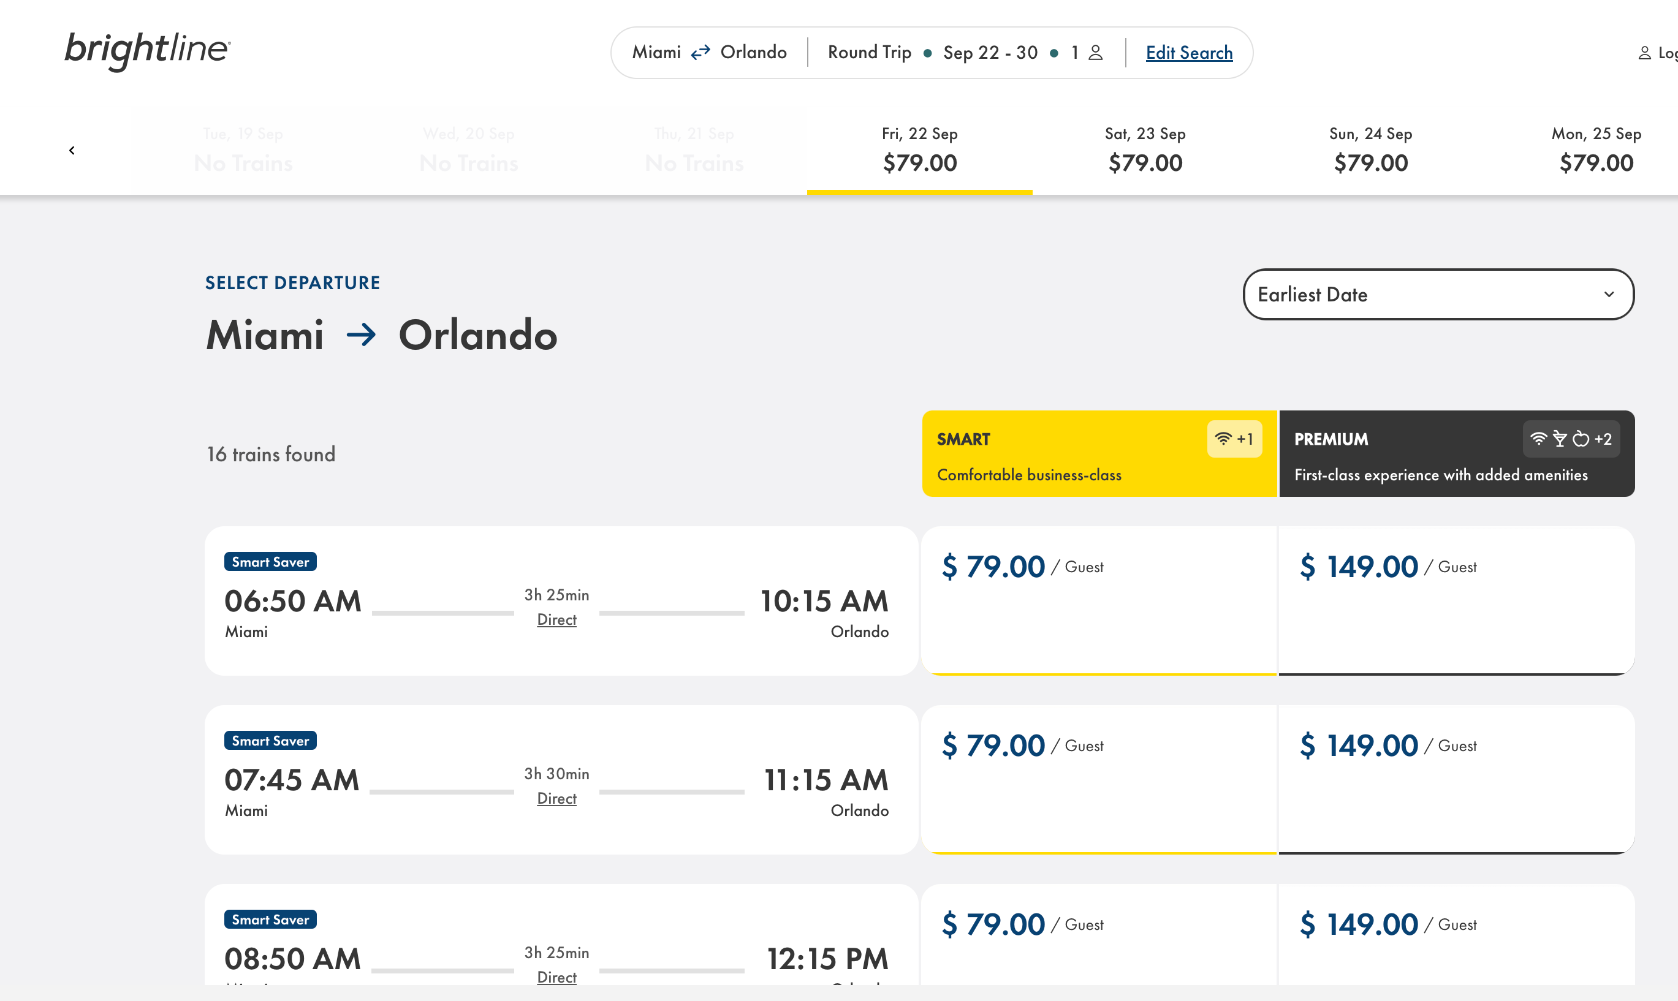Click the WiFi icon on the SMART card
The width and height of the screenshot is (1678, 1001).
click(x=1223, y=439)
